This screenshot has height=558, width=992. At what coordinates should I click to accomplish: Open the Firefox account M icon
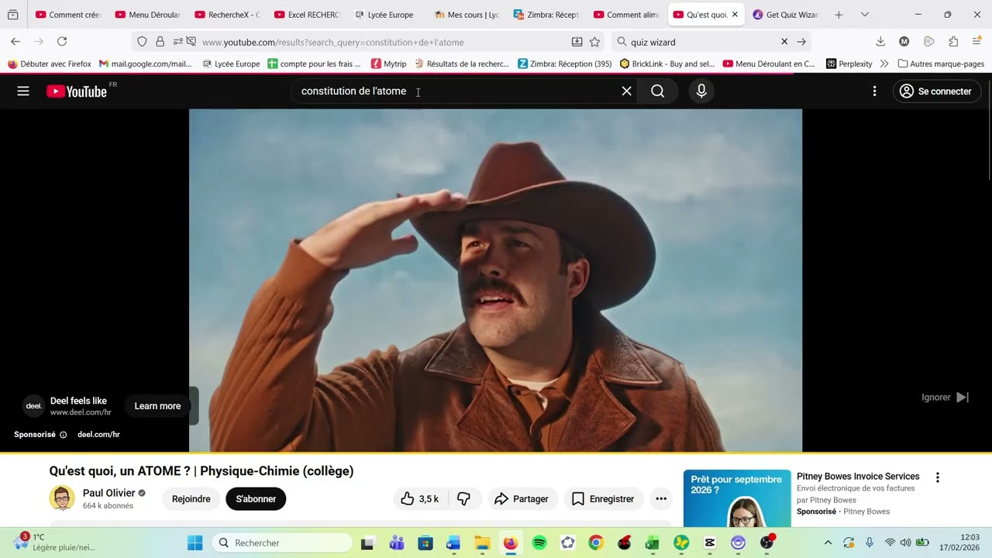coord(904,42)
